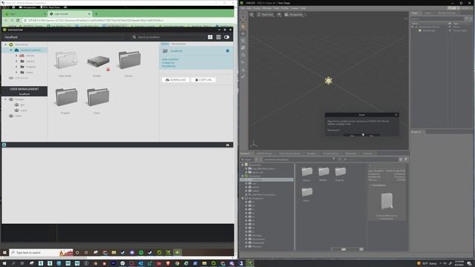Collapse the localhost server tree node
The width and height of the screenshot is (475, 267).
click(11, 50)
